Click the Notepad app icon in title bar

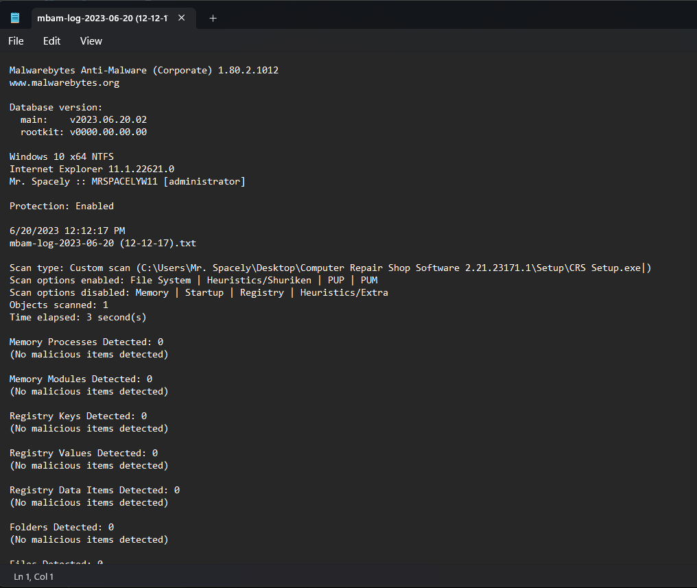(15, 18)
